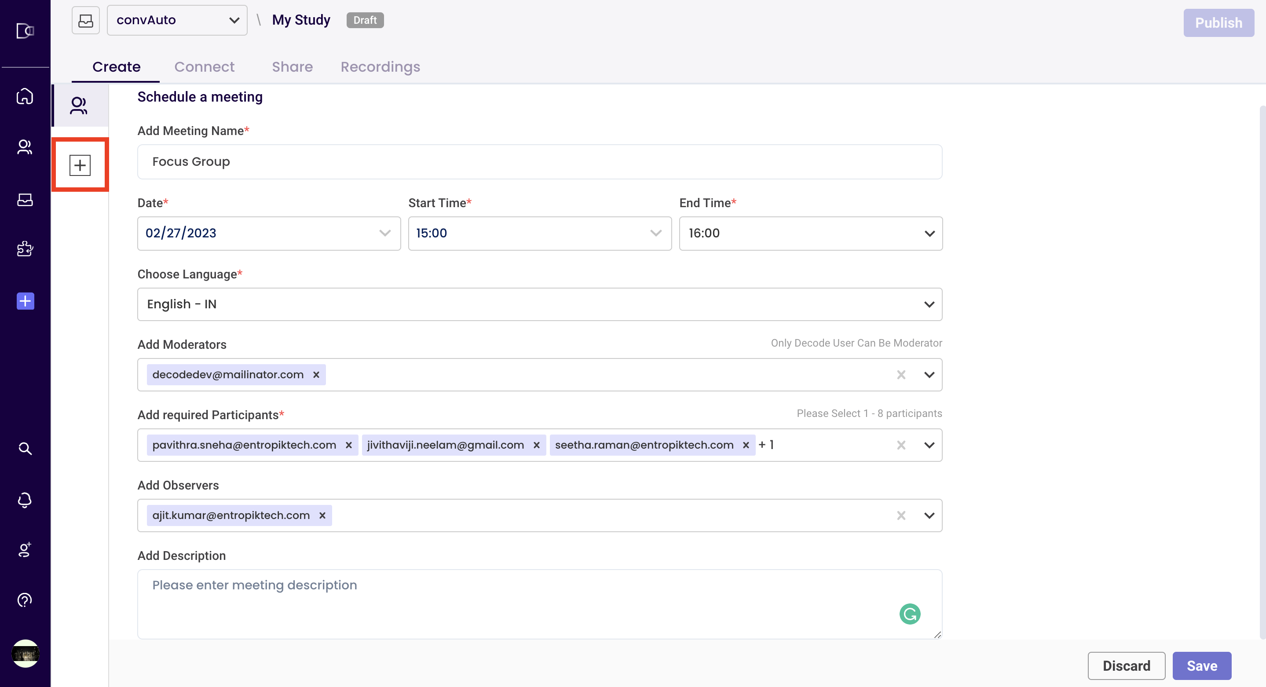Open the help question mark icon
The width and height of the screenshot is (1266, 687).
[x=25, y=600]
